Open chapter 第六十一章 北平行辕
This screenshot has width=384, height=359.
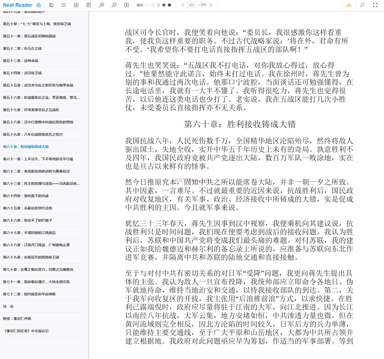42,159
